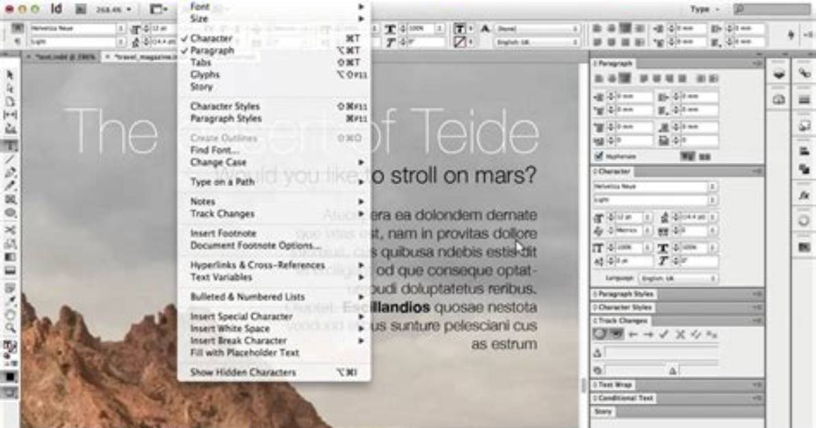Click the Id application icon
The height and width of the screenshot is (428, 816).
(56, 8)
